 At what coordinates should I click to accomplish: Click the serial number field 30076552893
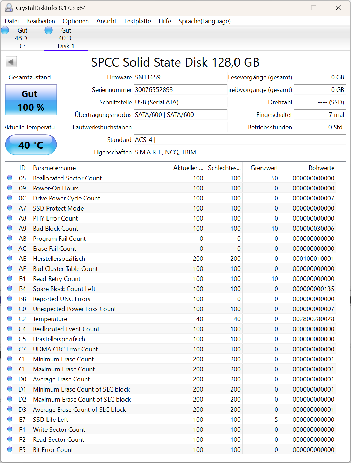[180, 90]
